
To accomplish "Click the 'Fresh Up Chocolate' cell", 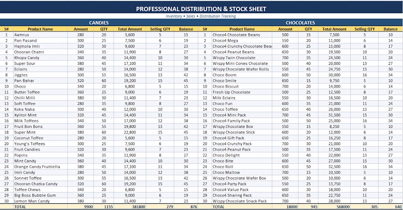I will tap(242, 92).
